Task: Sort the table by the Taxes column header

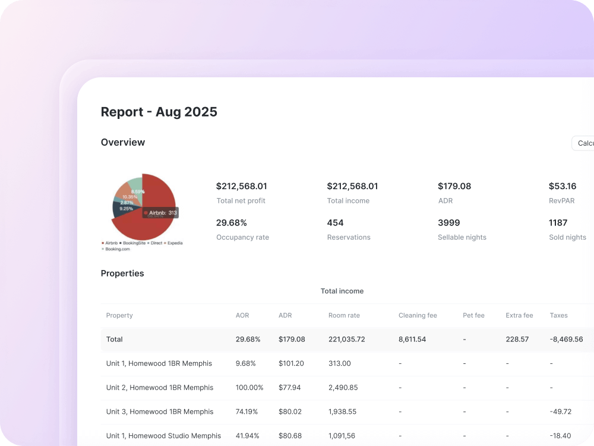Action: click(559, 315)
